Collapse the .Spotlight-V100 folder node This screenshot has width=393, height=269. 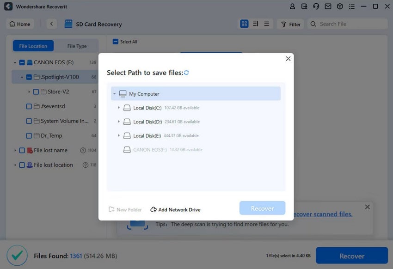point(22,77)
